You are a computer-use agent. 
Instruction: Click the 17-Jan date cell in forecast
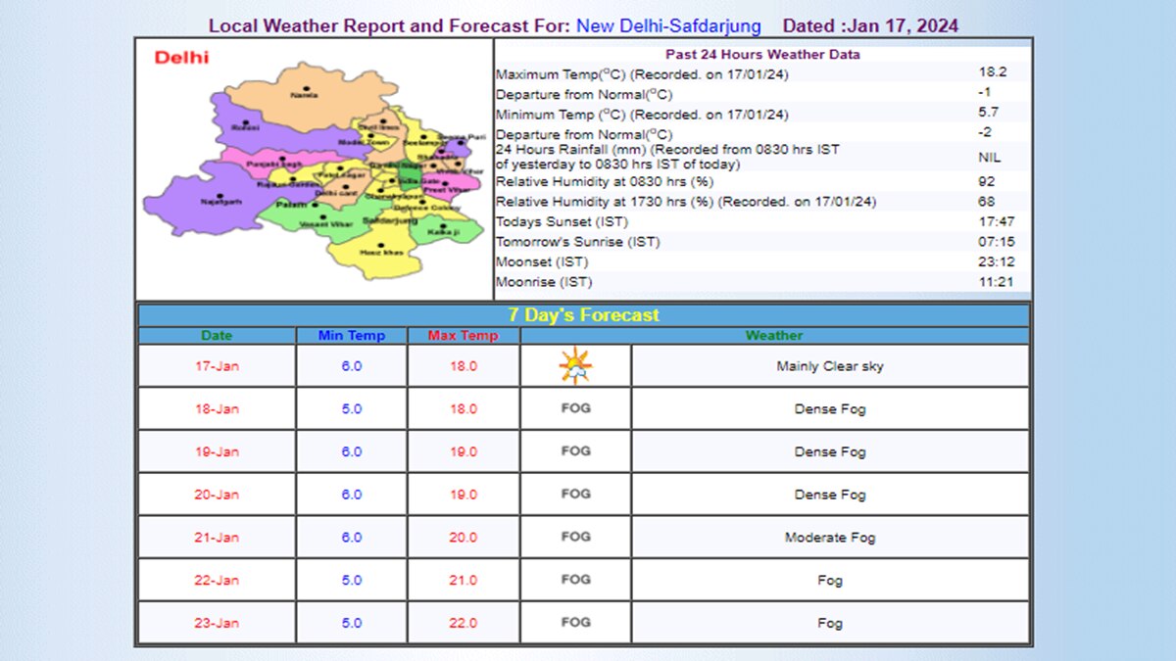click(217, 365)
